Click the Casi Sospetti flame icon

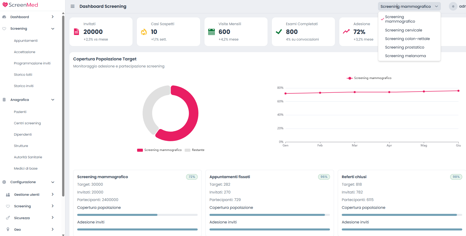point(144,32)
